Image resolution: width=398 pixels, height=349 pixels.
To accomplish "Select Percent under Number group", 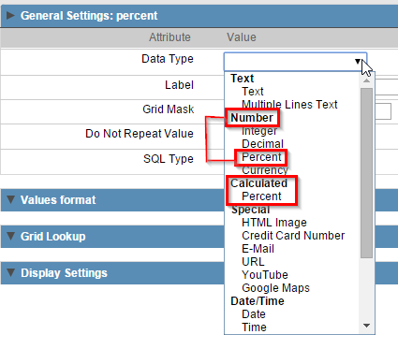I will coord(261,157).
